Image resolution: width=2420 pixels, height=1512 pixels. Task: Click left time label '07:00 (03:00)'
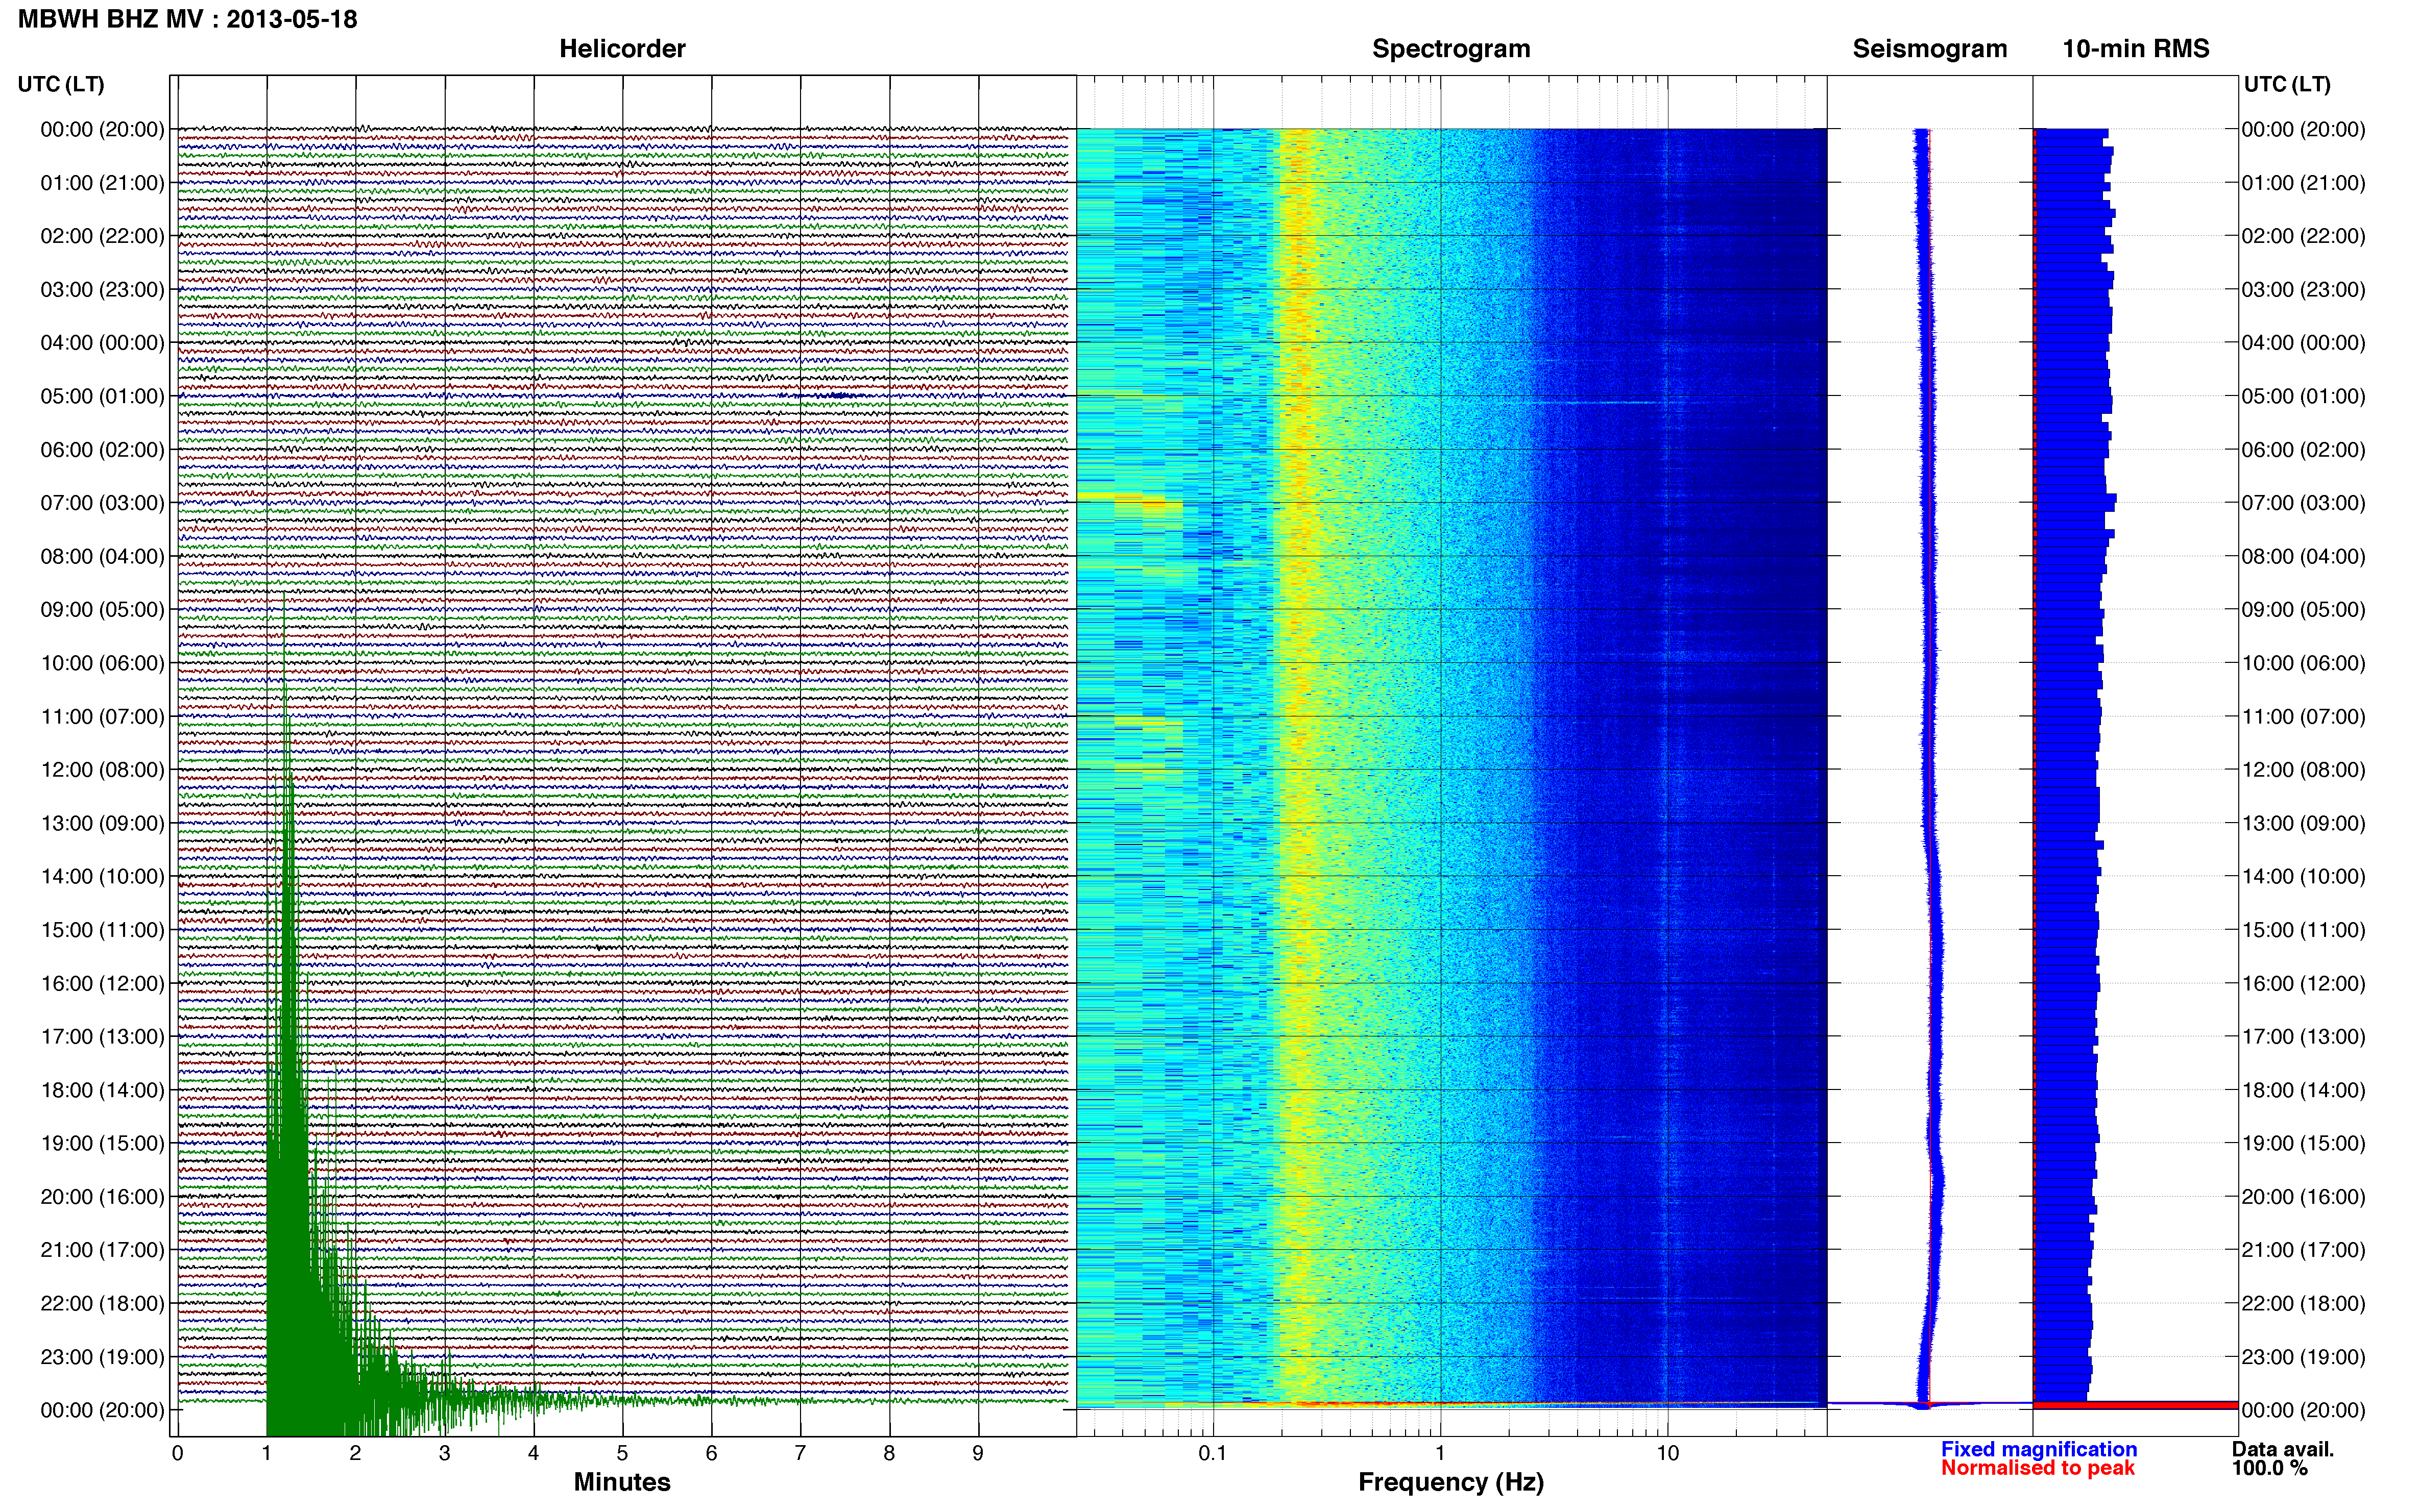(102, 503)
